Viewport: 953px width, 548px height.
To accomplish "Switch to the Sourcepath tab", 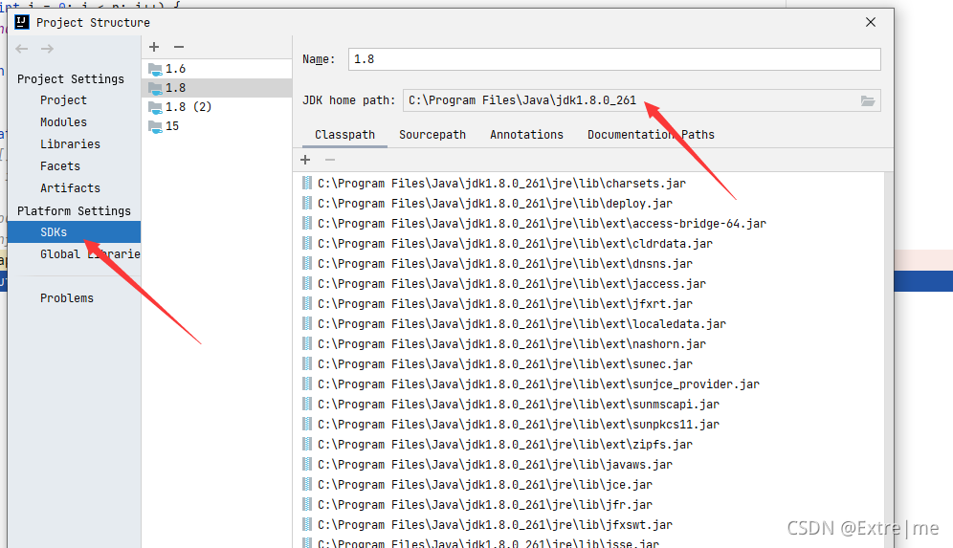I will 432,135.
